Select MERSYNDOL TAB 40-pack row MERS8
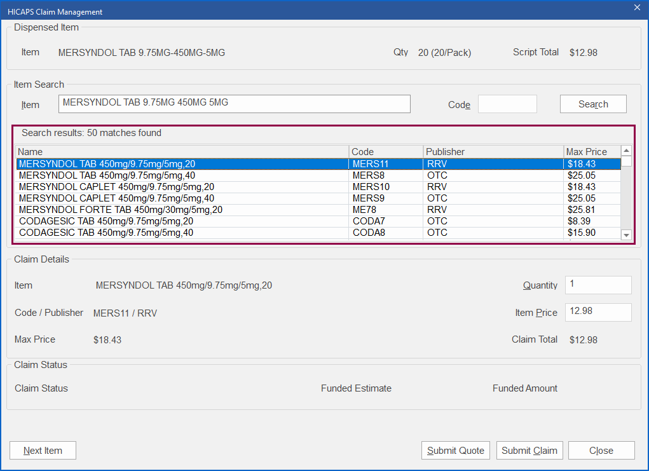 pos(183,175)
